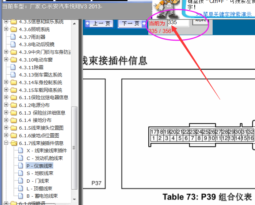This screenshot has height=205, width=255.
Task: Open D - 门线束 page
Action: click(38, 181)
